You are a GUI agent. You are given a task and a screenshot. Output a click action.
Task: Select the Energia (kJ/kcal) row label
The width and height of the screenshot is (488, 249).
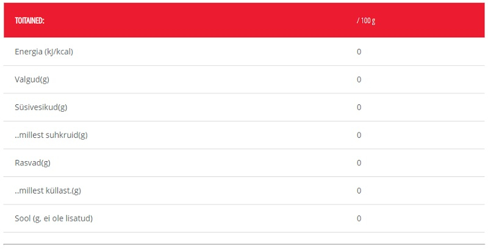44,52
